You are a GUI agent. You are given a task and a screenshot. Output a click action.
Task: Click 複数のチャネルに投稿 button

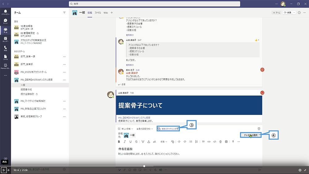(x=168, y=129)
